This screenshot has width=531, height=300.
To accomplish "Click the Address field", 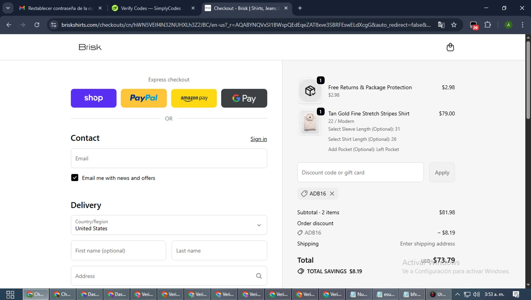I will click(x=169, y=276).
